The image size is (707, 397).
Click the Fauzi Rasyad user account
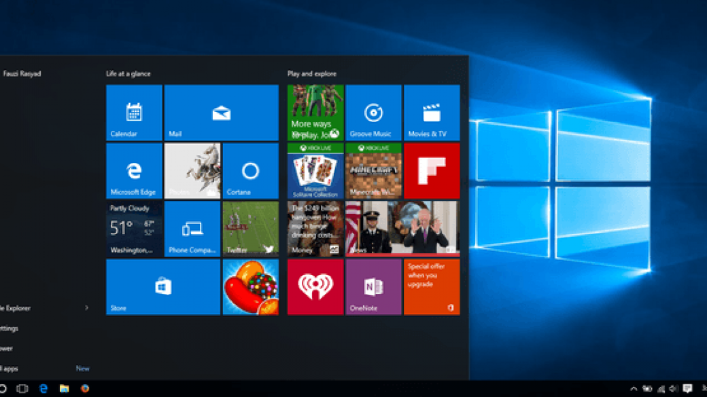(x=22, y=73)
